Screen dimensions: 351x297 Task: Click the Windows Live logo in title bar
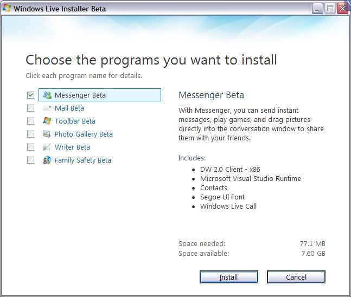pyautogui.click(x=7, y=8)
